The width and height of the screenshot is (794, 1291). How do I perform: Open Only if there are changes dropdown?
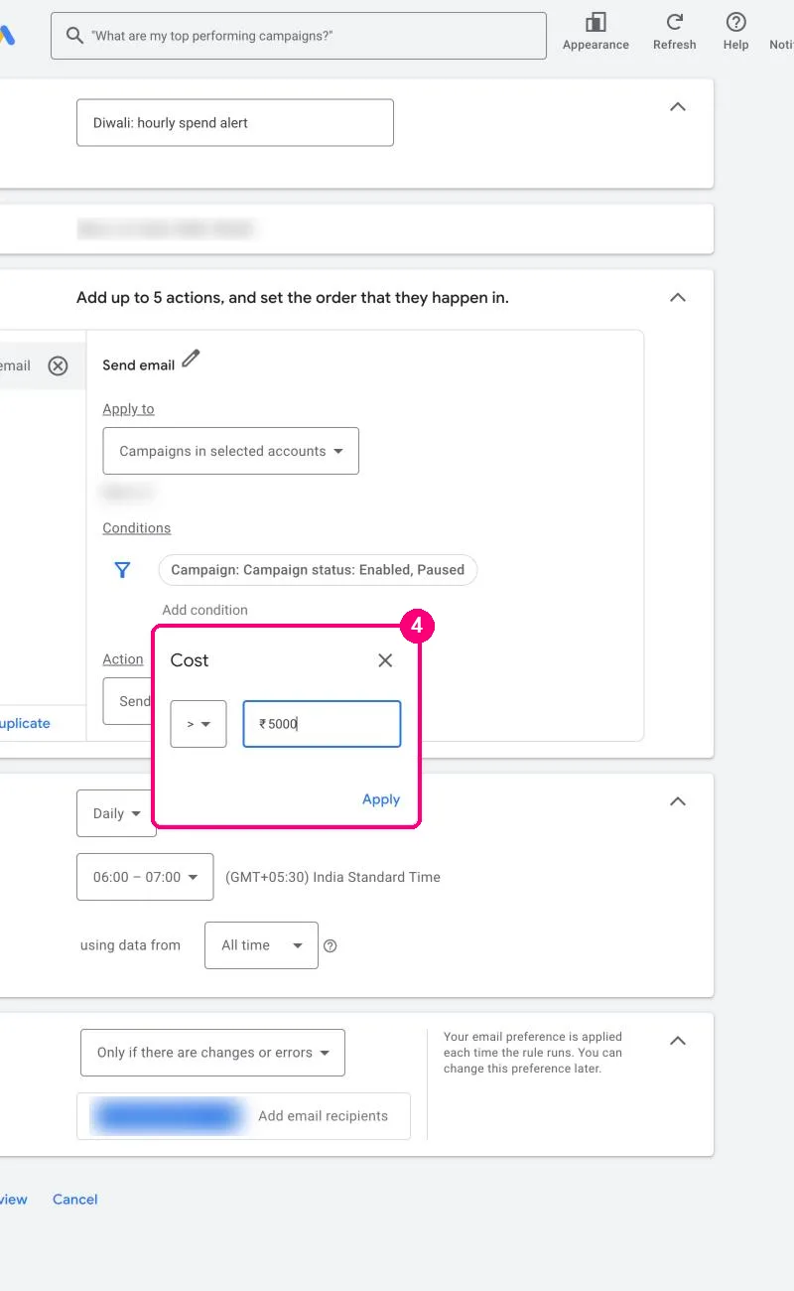pos(212,1053)
